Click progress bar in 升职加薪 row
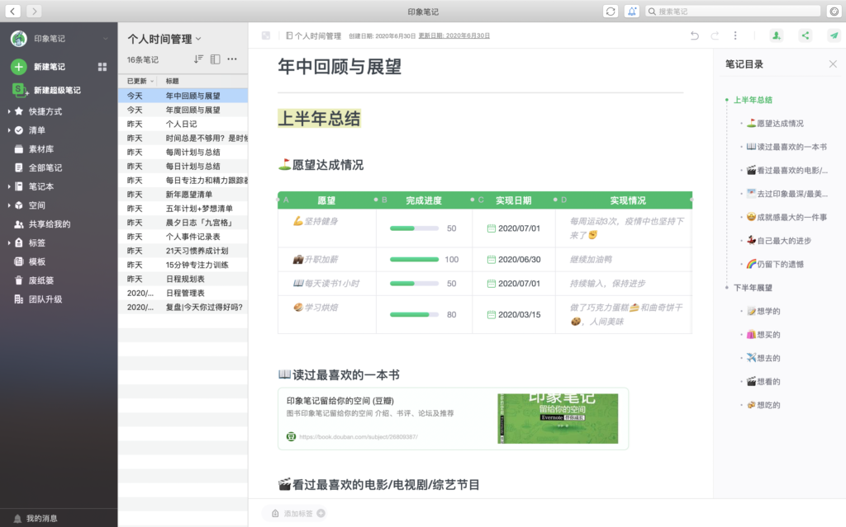Image resolution: width=846 pixels, height=527 pixels. 414,260
